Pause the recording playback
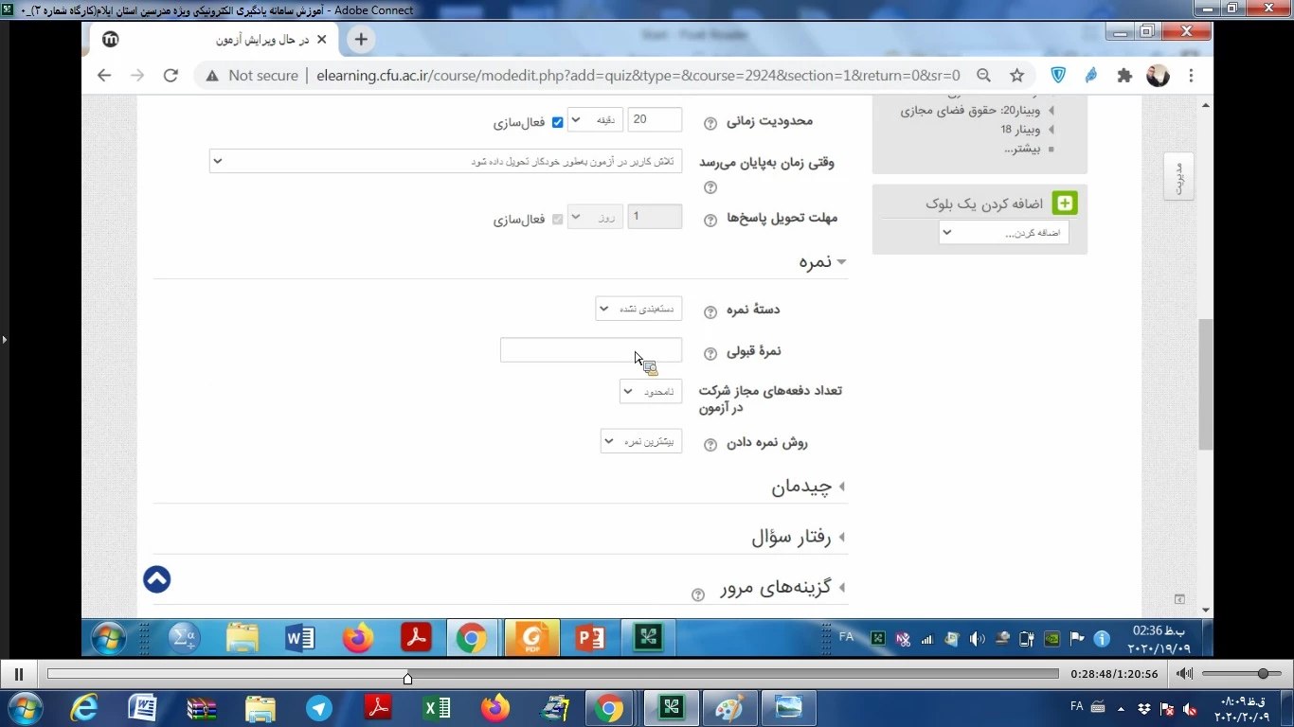Viewport: 1294px width, 727px height. click(18, 674)
